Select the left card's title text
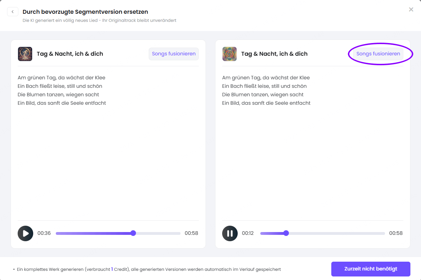This screenshot has height=280, width=421. [x=70, y=54]
